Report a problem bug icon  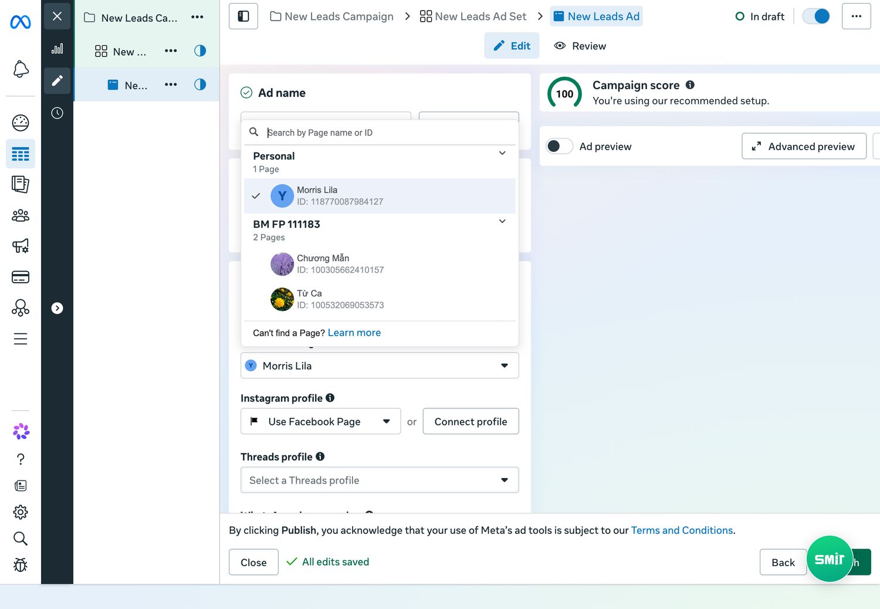point(21,565)
